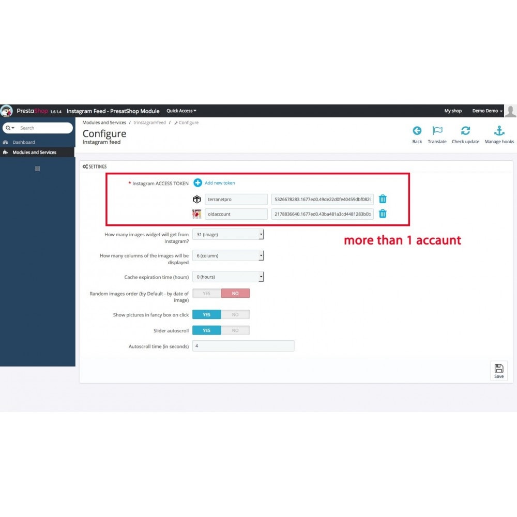Save the module settings

[498, 371]
